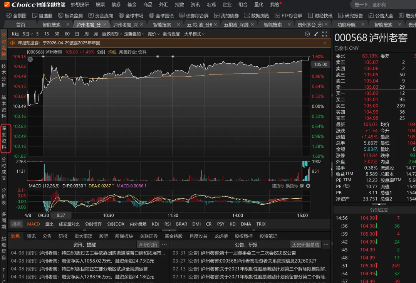Open 财经快讯 news flash
Image resolution: width=416 pixels, height=283 pixels.
[x=320, y=16]
